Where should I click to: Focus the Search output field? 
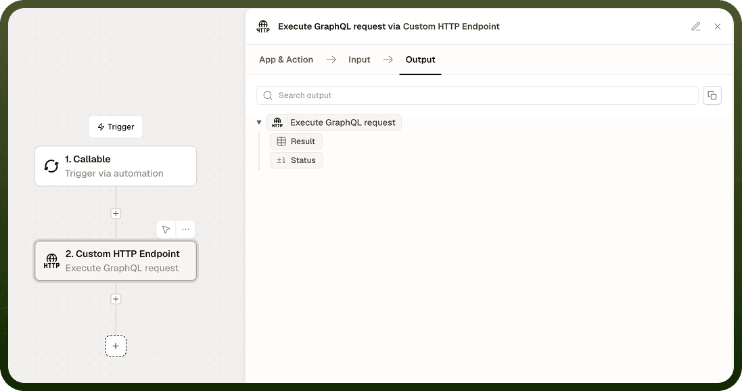click(x=478, y=95)
